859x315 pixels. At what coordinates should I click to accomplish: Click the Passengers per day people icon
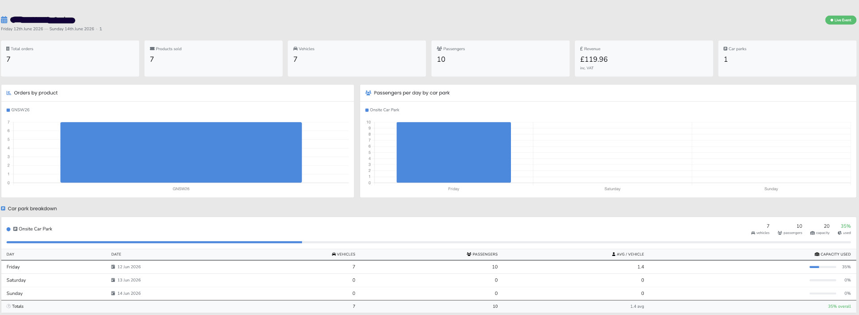click(x=368, y=93)
